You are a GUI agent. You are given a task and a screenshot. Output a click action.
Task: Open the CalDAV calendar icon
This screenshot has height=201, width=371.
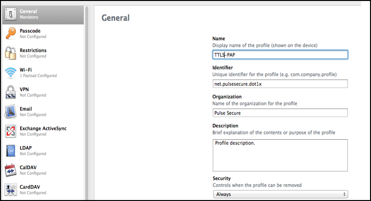coord(11,170)
